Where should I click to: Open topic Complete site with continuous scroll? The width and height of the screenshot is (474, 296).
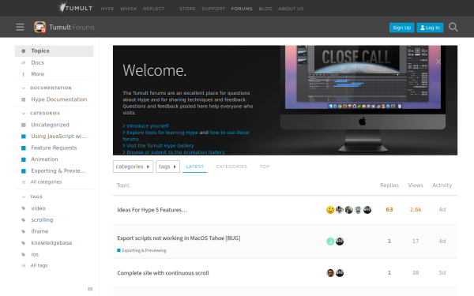point(163,273)
